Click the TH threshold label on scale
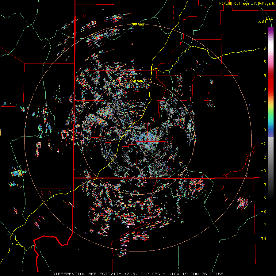Screen dimensions: 276x276 click(263, 239)
